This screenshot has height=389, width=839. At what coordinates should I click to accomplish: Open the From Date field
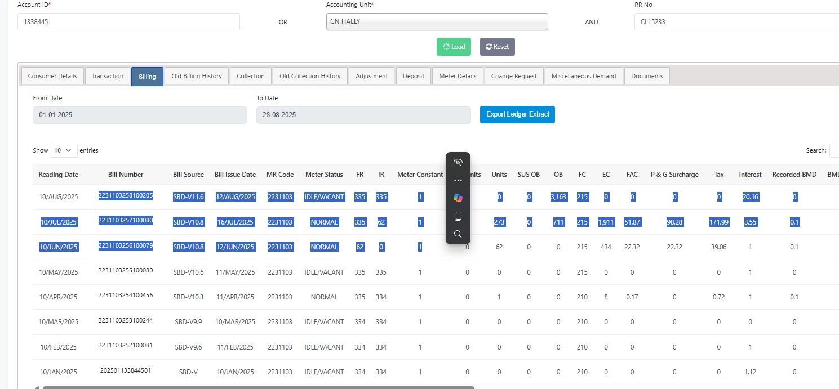(140, 115)
